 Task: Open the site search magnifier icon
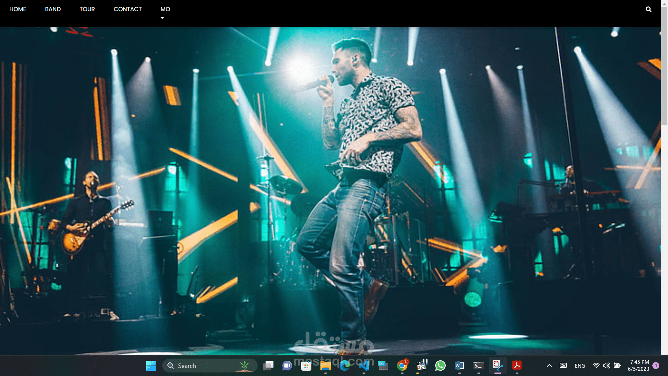coord(648,9)
